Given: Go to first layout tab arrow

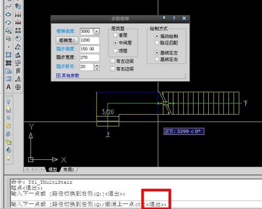Looking at the screenshot, I should pos(27,170).
